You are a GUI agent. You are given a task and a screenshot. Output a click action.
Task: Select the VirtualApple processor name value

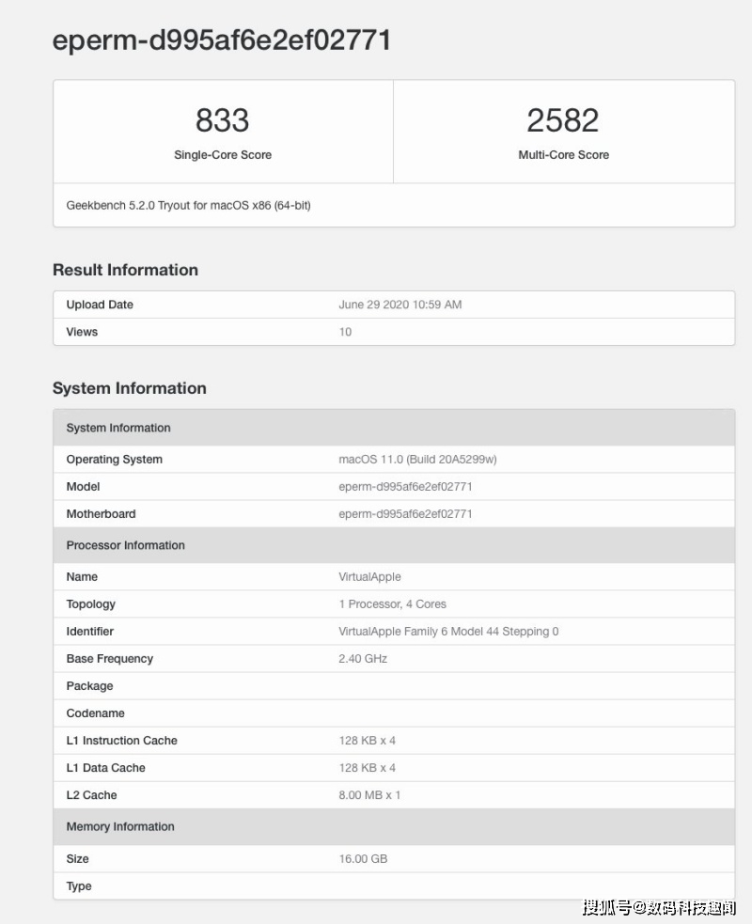pyautogui.click(x=369, y=577)
